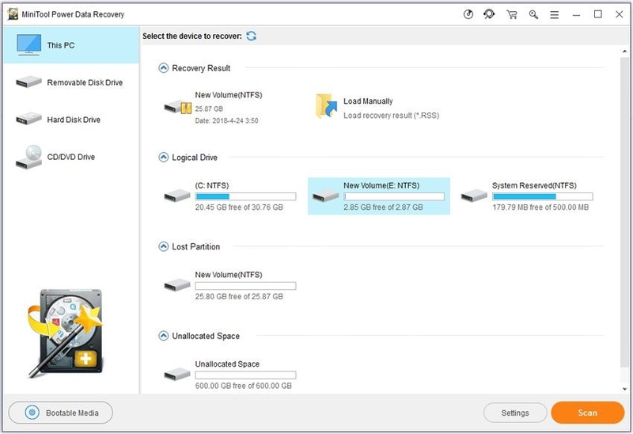This screenshot has height=434, width=633.
Task: Click '25.80 GB free of 25.87 GB'
Action: click(x=239, y=297)
